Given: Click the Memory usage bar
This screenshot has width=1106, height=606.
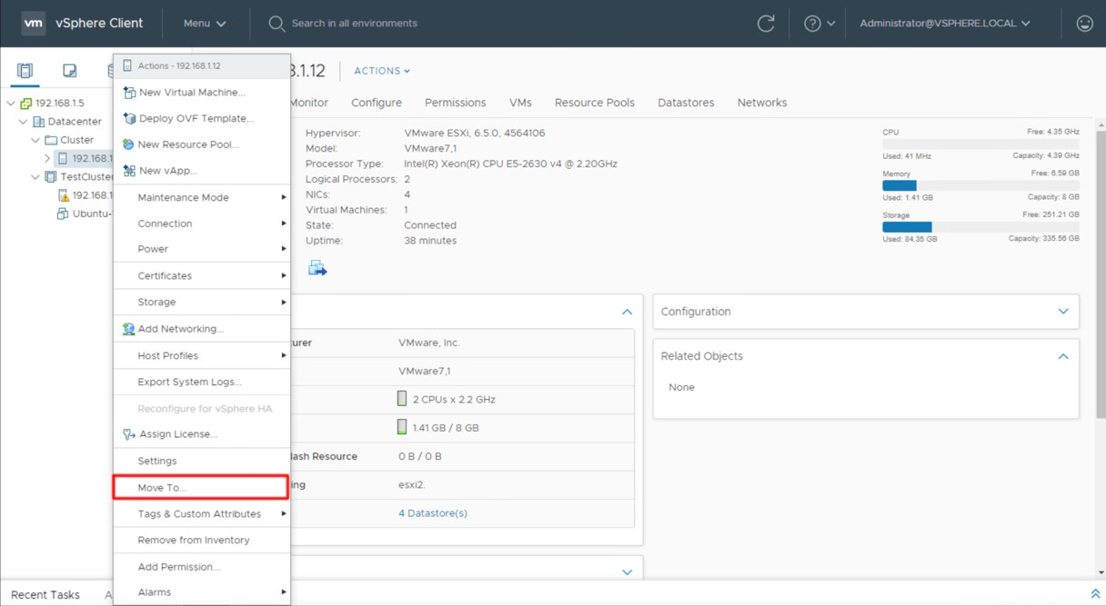Looking at the screenshot, I should pos(980,184).
